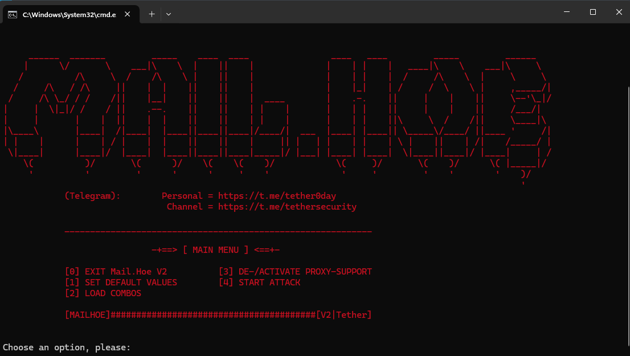
Task: Open a new tab with the plus icon
Action: click(152, 14)
